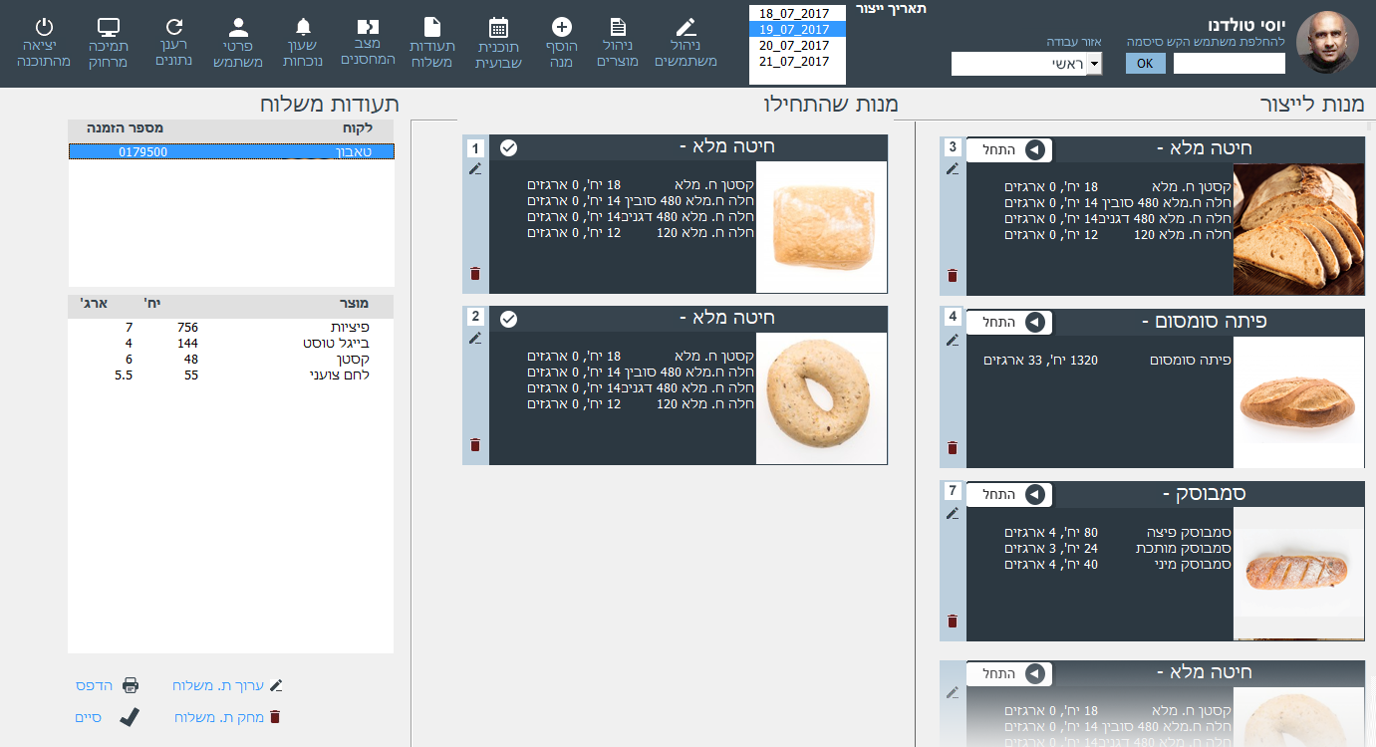Start batch 3 with התחל button
This screenshot has height=747, width=1376.
(1009, 149)
